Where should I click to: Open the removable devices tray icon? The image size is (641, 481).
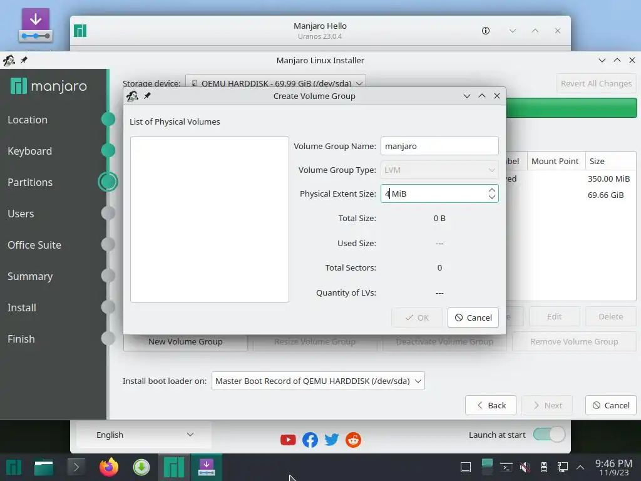[544, 467]
